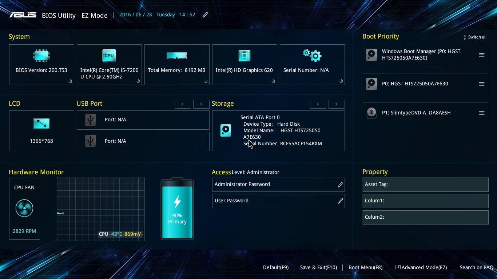Click the Windows Boot Manager boot entry text
497x279 pixels.
tap(421, 54)
